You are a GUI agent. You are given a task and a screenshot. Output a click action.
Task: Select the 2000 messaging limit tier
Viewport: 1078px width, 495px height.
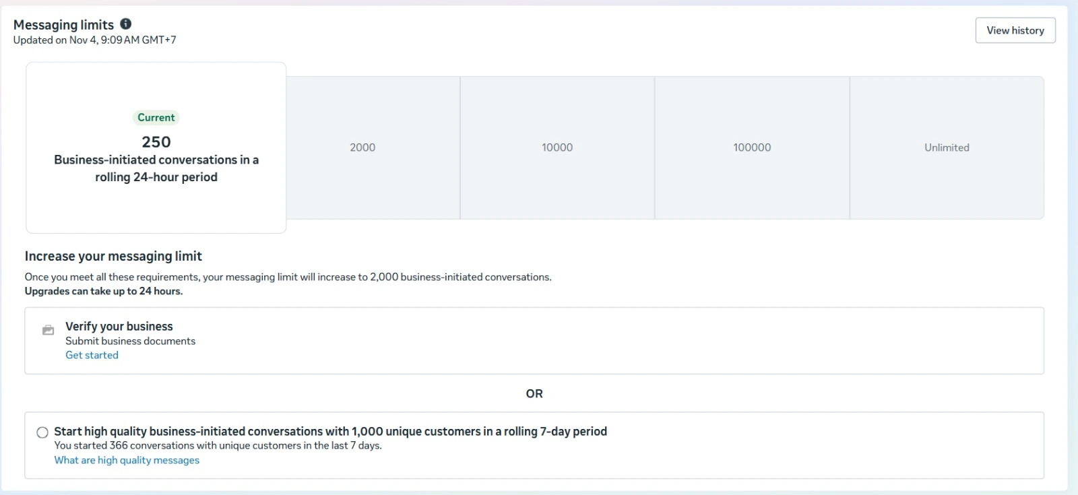362,147
